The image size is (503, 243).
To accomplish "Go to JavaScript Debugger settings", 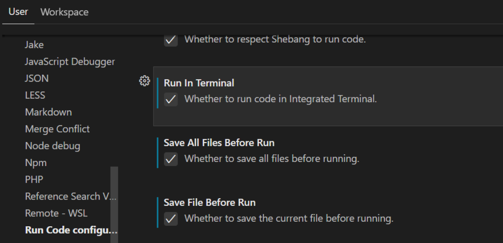I will click(x=70, y=62).
